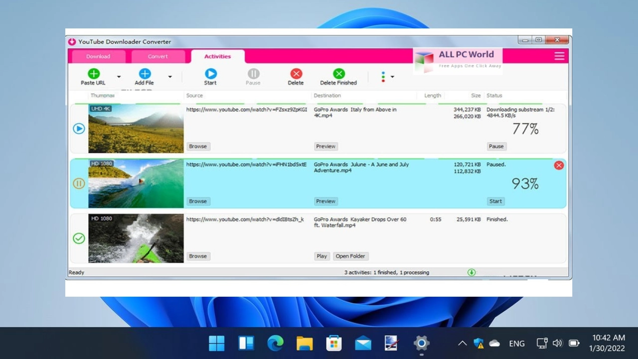
Task: Click the 77% progress value
Action: [525, 130]
